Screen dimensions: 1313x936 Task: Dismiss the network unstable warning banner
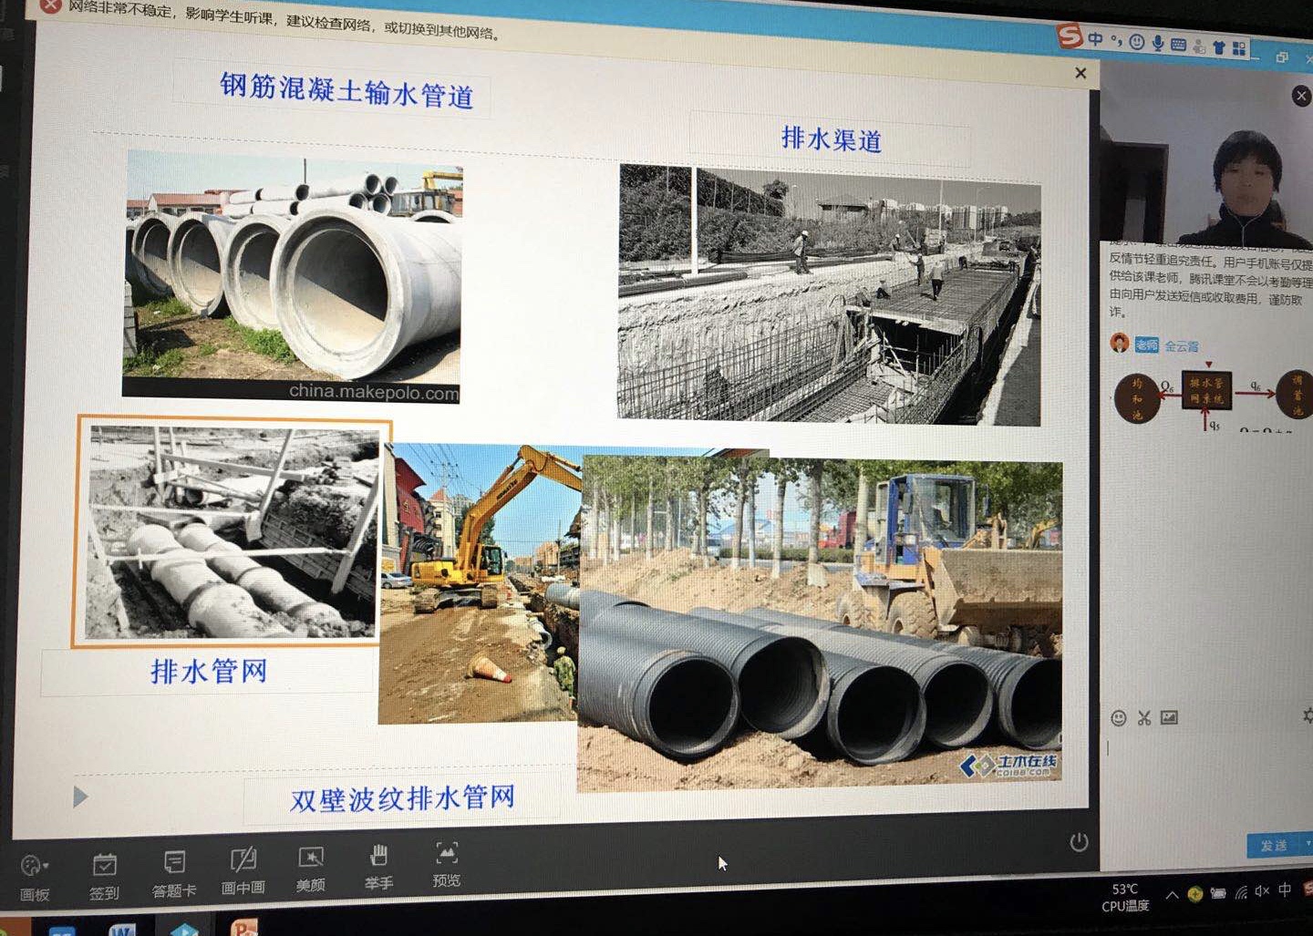tap(50, 5)
